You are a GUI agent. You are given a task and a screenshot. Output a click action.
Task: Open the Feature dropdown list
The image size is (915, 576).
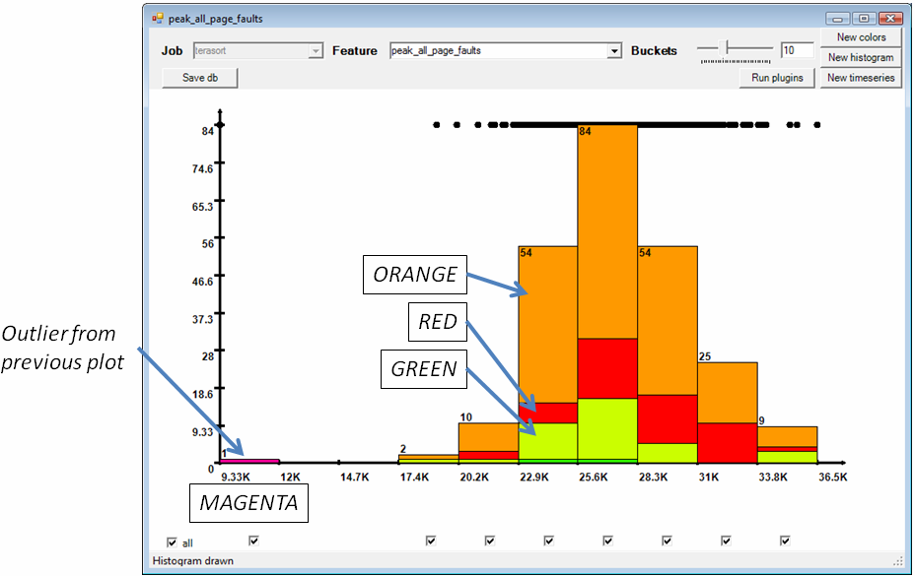pyautogui.click(x=614, y=51)
